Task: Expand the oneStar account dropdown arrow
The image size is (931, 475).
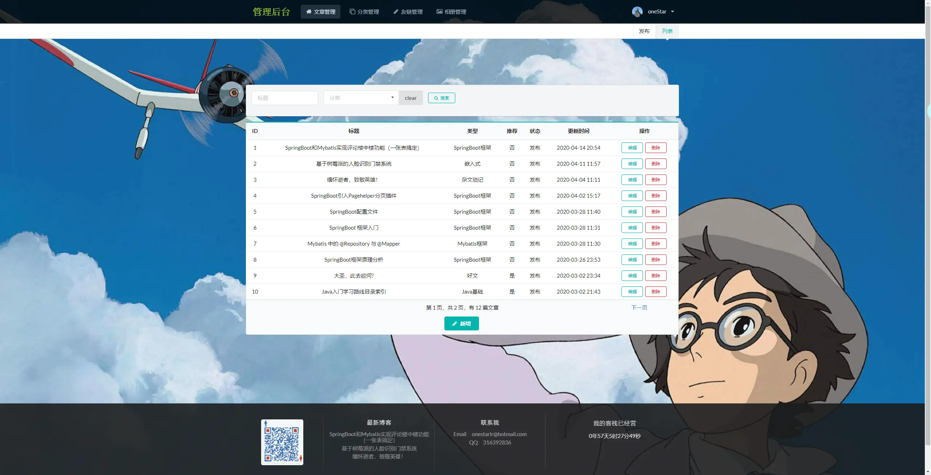Action: pos(672,12)
